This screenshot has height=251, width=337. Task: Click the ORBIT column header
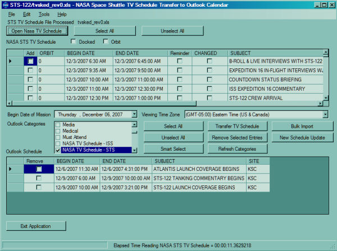[51, 53]
